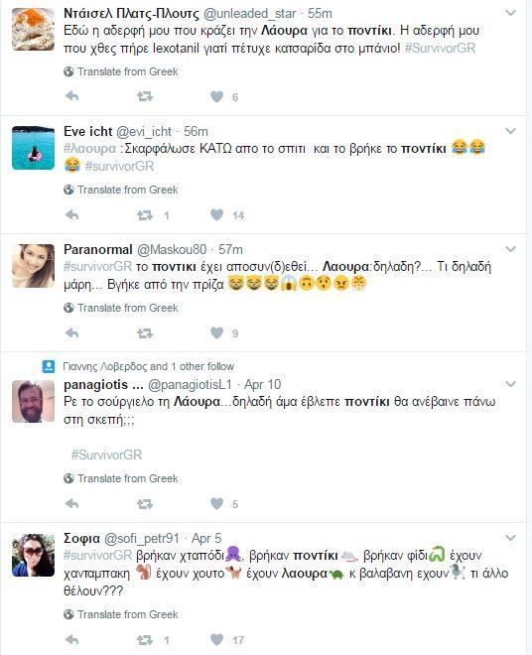The height and width of the screenshot is (655, 532).
Task: Like the Eve icht tweet
Action: 217,214
